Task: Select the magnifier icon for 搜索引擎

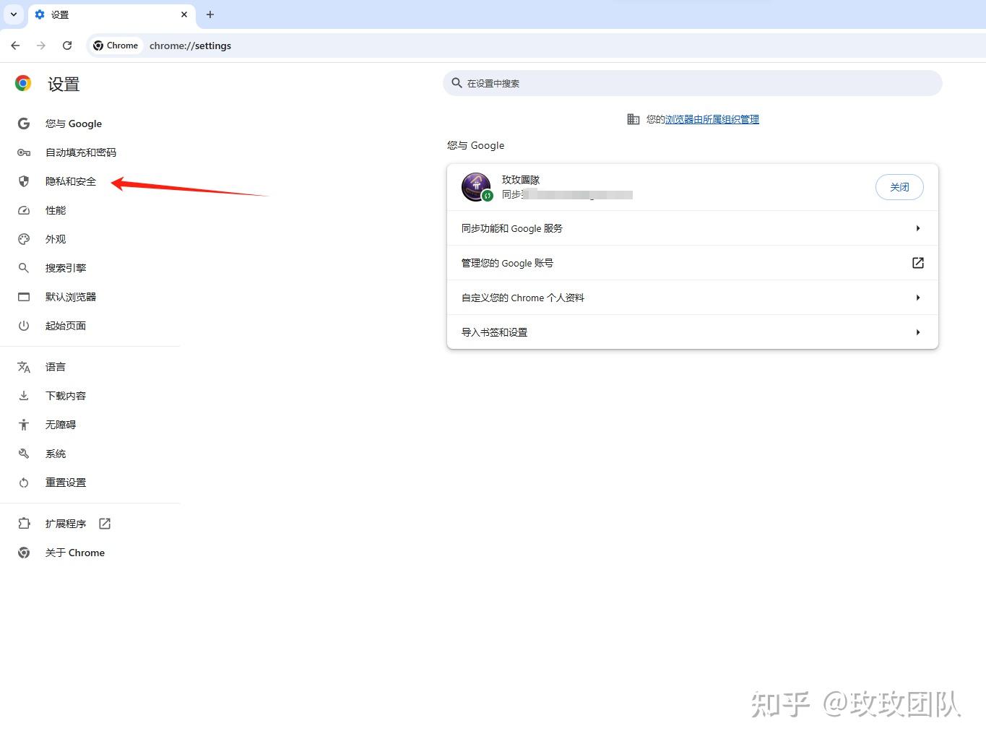Action: click(24, 268)
